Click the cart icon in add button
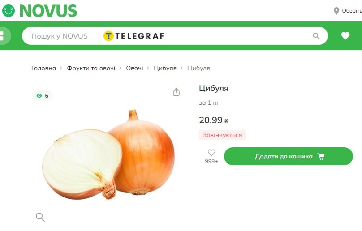 tap(321, 156)
